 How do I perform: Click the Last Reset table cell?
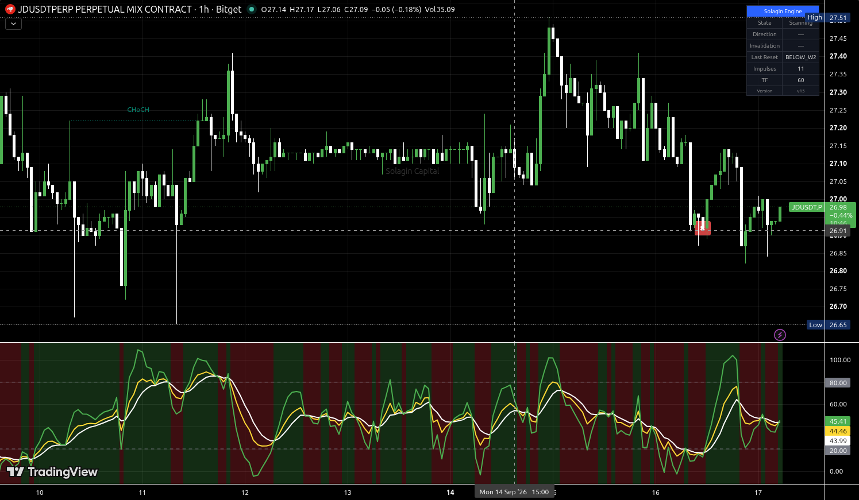pyautogui.click(x=765, y=57)
